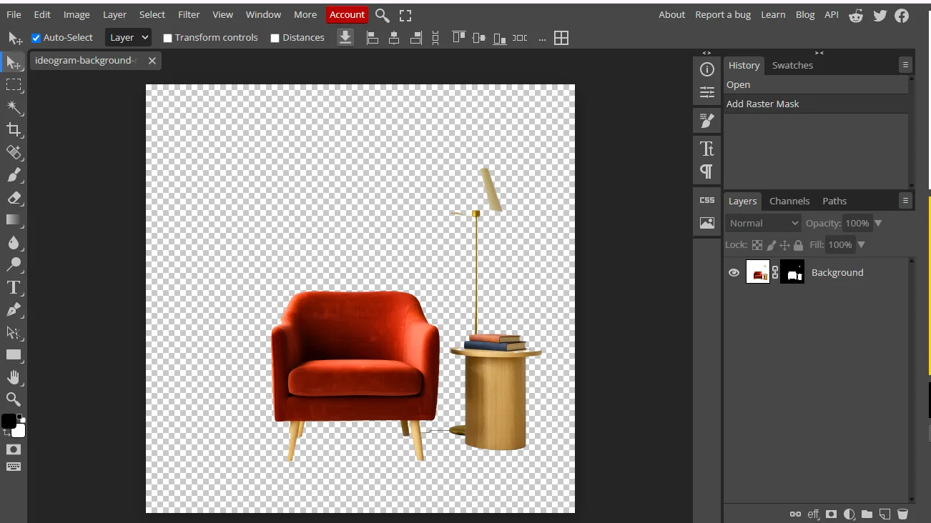Hide the Background layer with the eye icon
This screenshot has height=523, width=931.
click(734, 272)
